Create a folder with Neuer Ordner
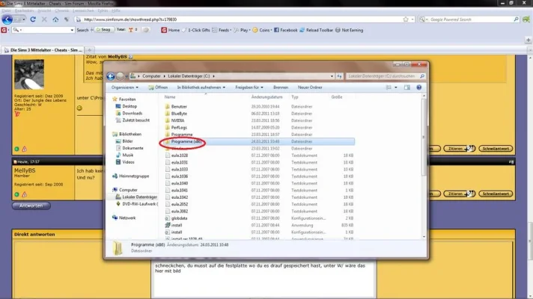Image resolution: width=533 pixels, height=299 pixels. pyautogui.click(x=310, y=87)
